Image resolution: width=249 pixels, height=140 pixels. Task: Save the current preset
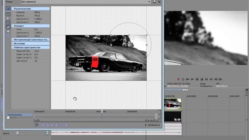pyautogui.click(x=154, y=2)
